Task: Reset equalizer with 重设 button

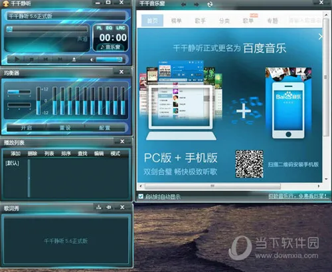Action: click(x=65, y=128)
